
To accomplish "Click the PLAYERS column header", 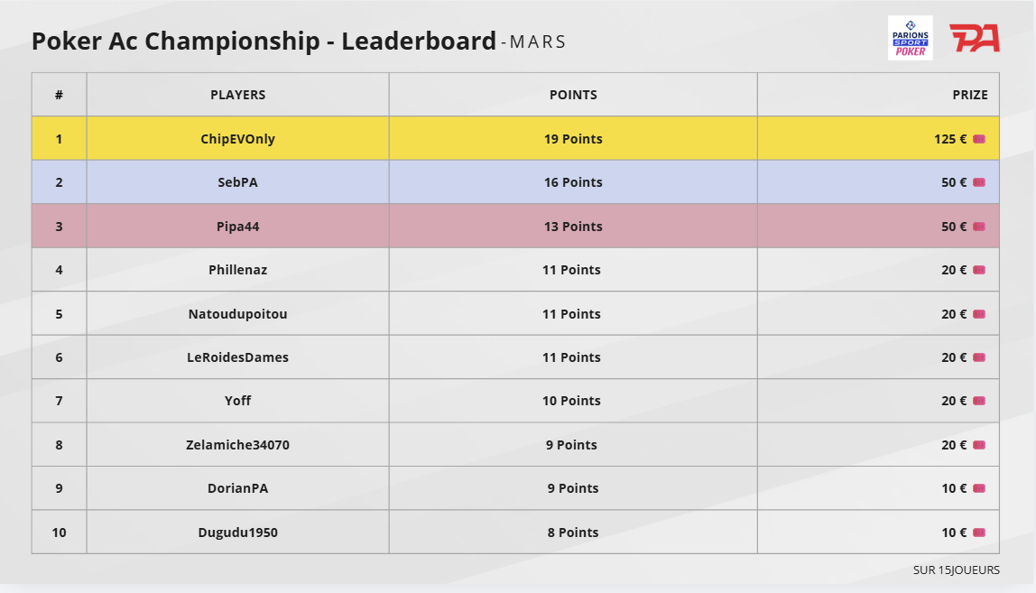I will pos(238,95).
